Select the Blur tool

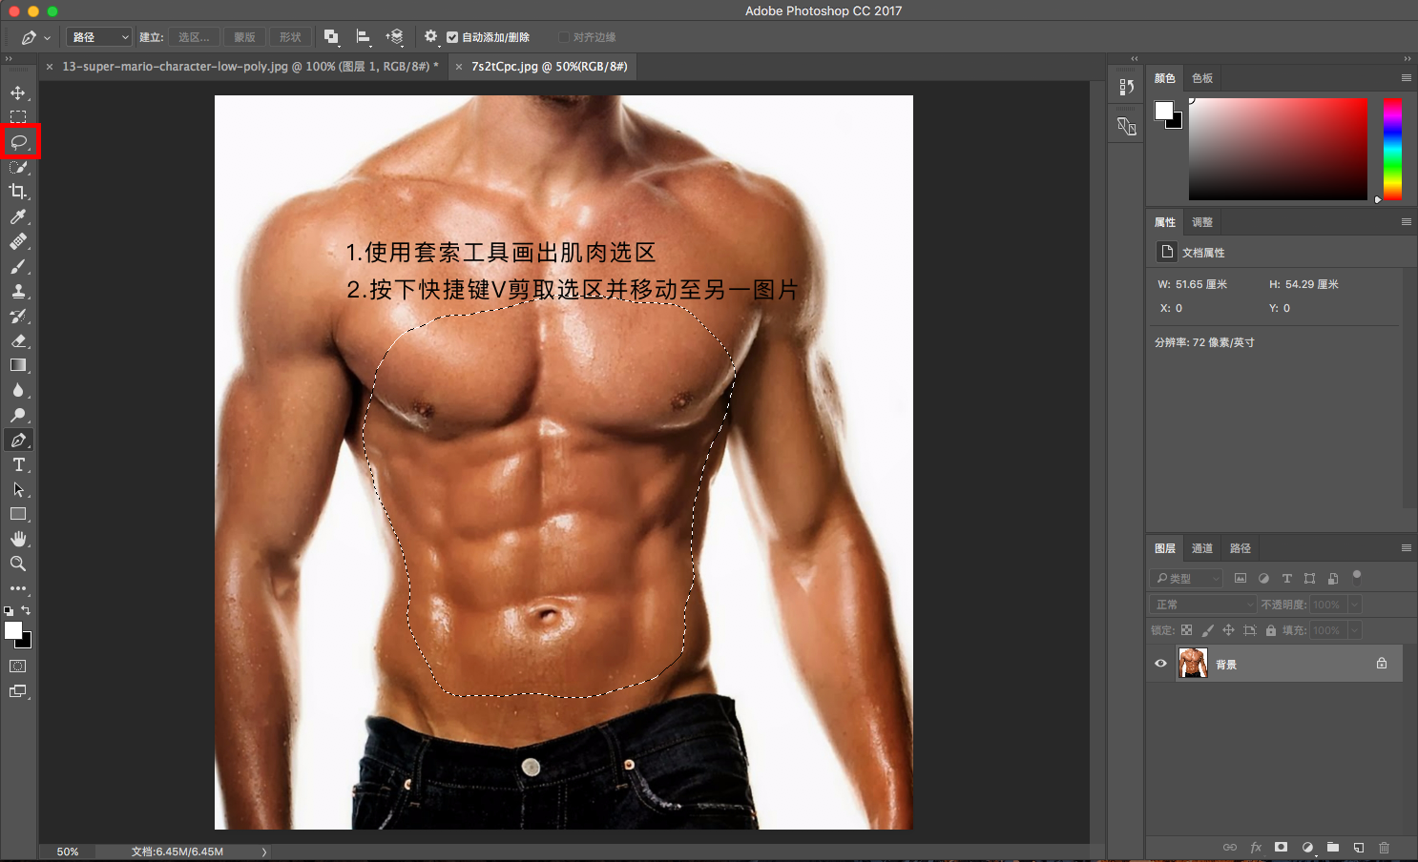(18, 390)
